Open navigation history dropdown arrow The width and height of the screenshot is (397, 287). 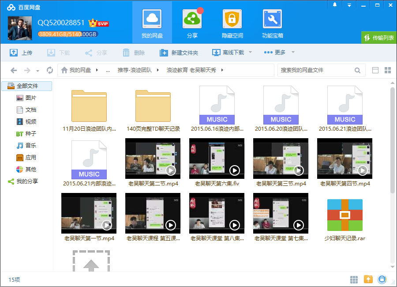click(38, 71)
